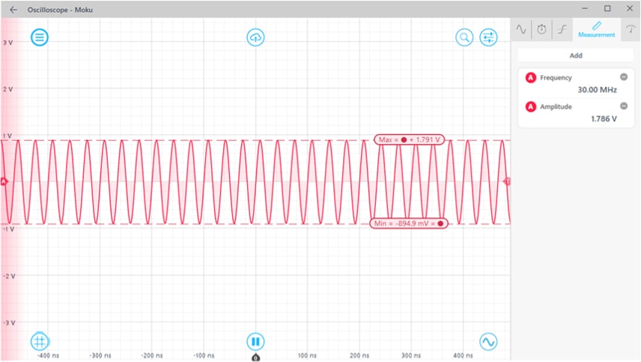The width and height of the screenshot is (641, 362).
Task: Open the trigger step-edge tab
Action: 562,29
